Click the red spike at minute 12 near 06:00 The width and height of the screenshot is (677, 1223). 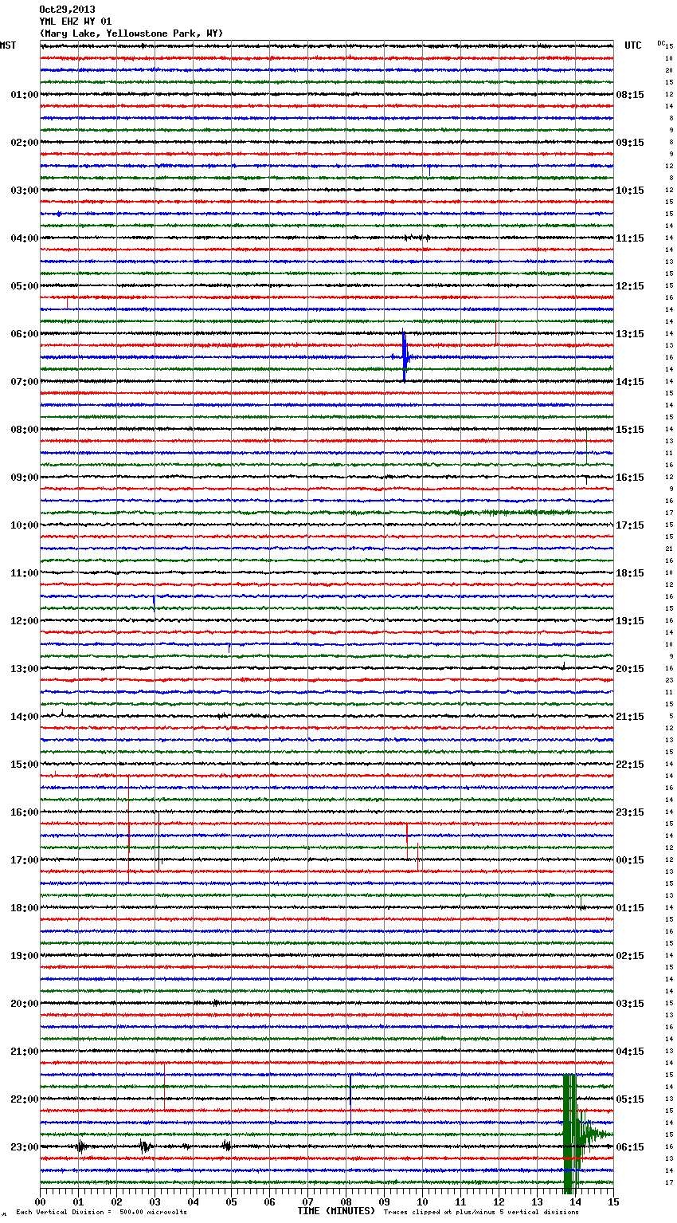pyautogui.click(x=496, y=333)
